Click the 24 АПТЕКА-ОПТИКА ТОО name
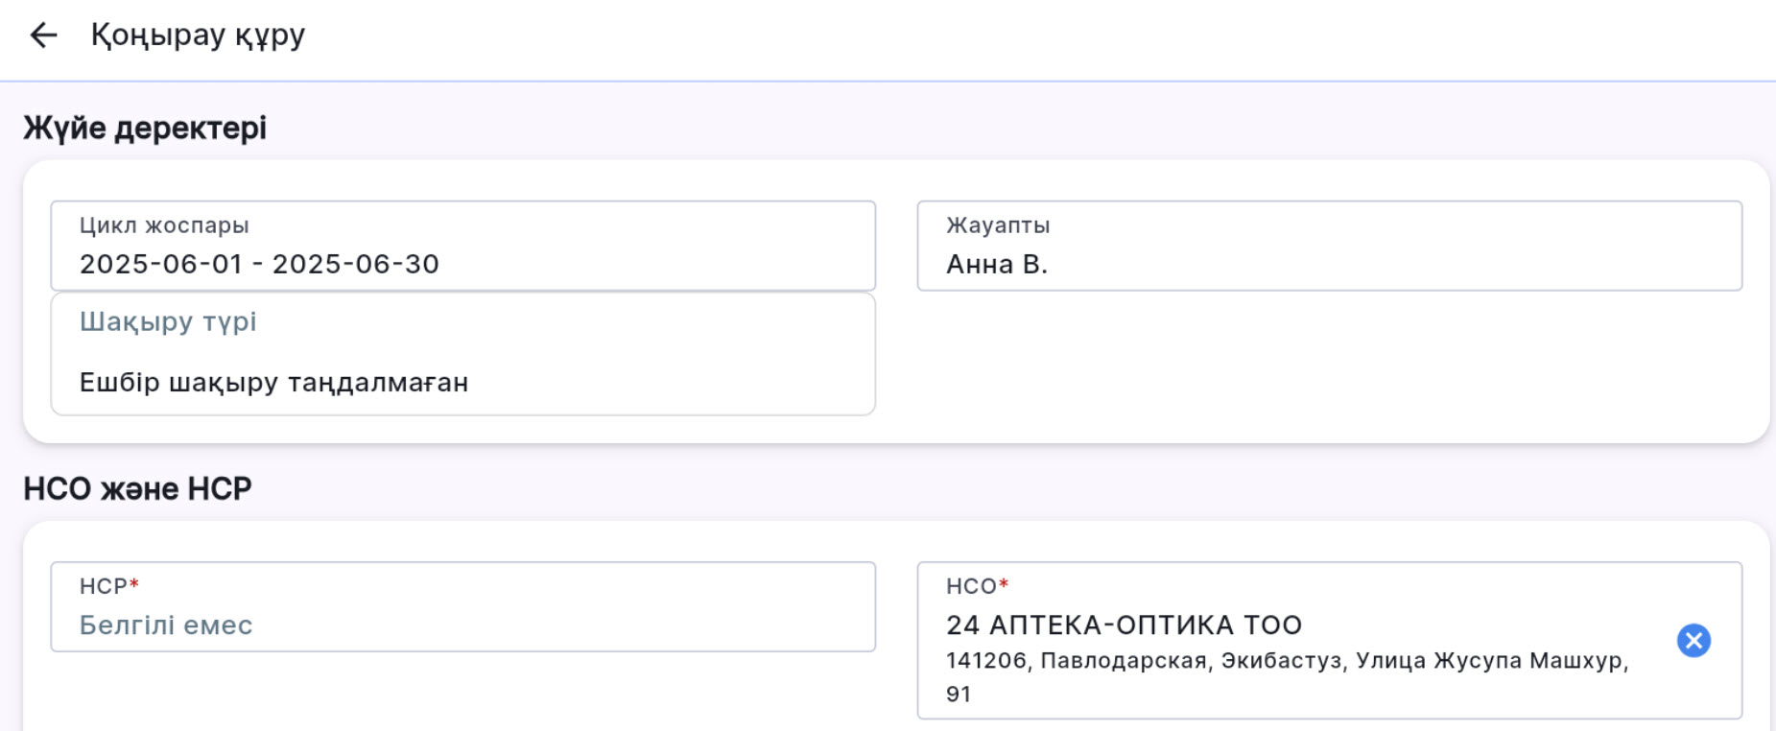Image resolution: width=1776 pixels, height=731 pixels. (1124, 625)
